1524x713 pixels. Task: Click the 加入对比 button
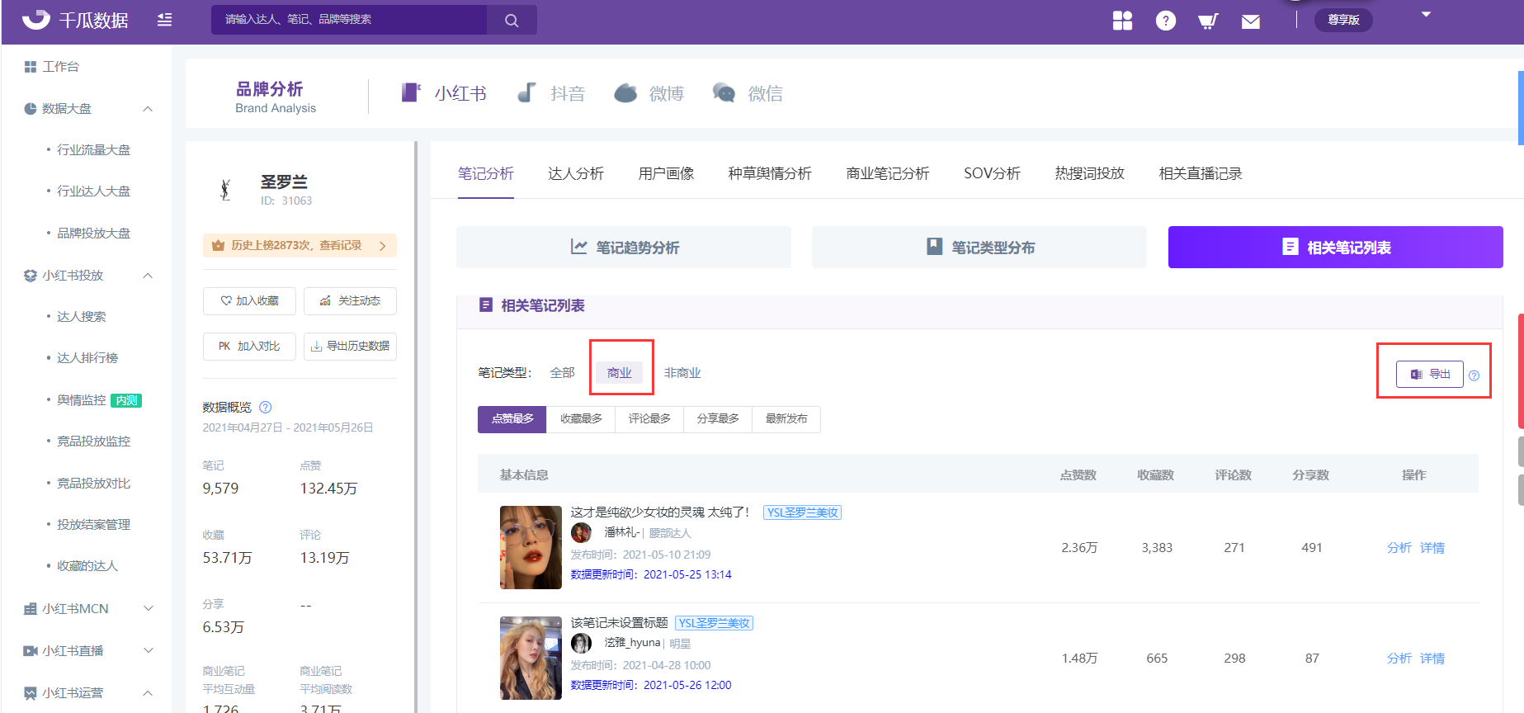click(249, 347)
